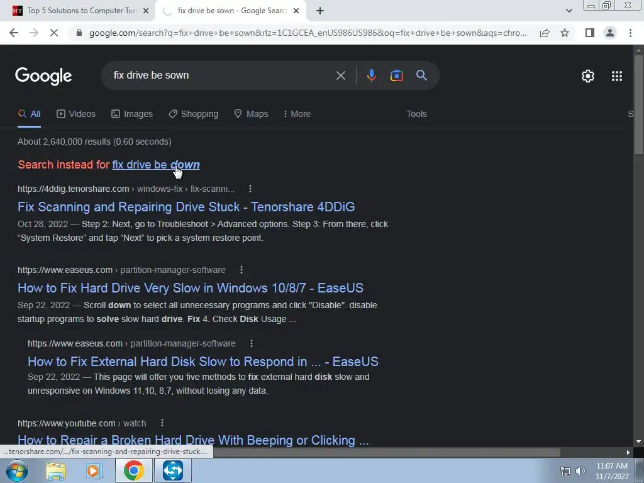Viewport: 644px width, 483px height.
Task: Click the padlock site info icon
Action: coord(79,33)
